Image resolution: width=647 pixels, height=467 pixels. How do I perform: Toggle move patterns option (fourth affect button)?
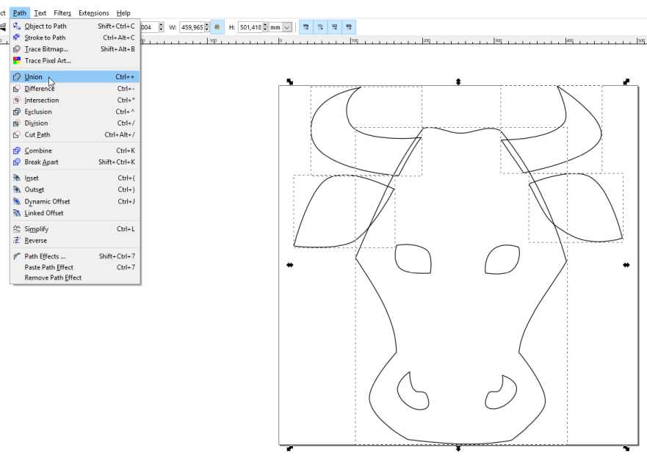349,27
